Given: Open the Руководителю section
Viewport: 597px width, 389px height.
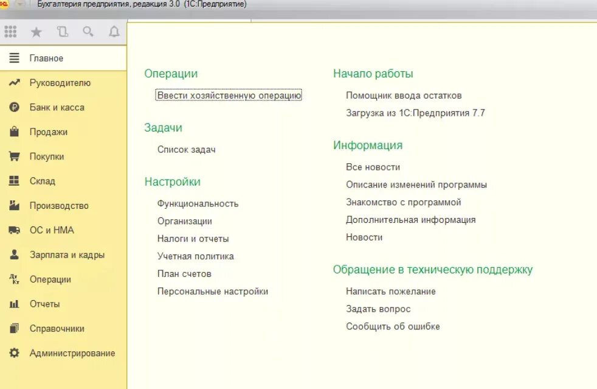Looking at the screenshot, I should coord(60,83).
